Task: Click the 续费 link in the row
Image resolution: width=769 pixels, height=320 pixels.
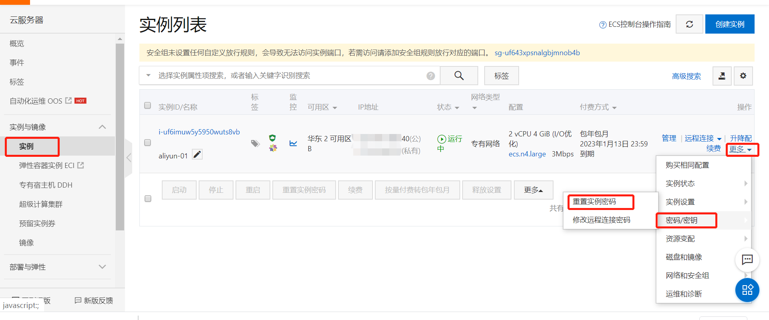Action: point(713,149)
